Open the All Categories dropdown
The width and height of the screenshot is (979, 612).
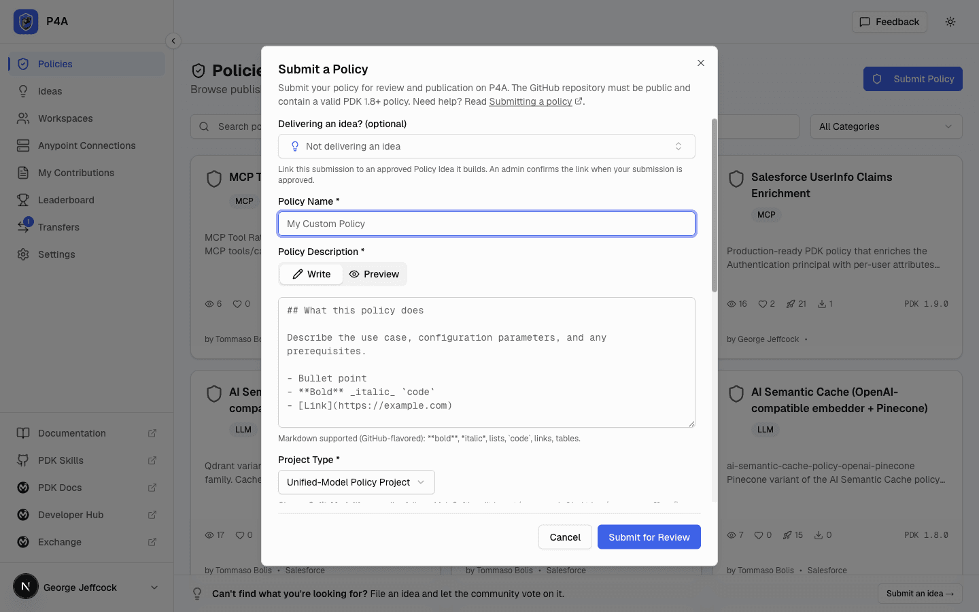[886, 126]
